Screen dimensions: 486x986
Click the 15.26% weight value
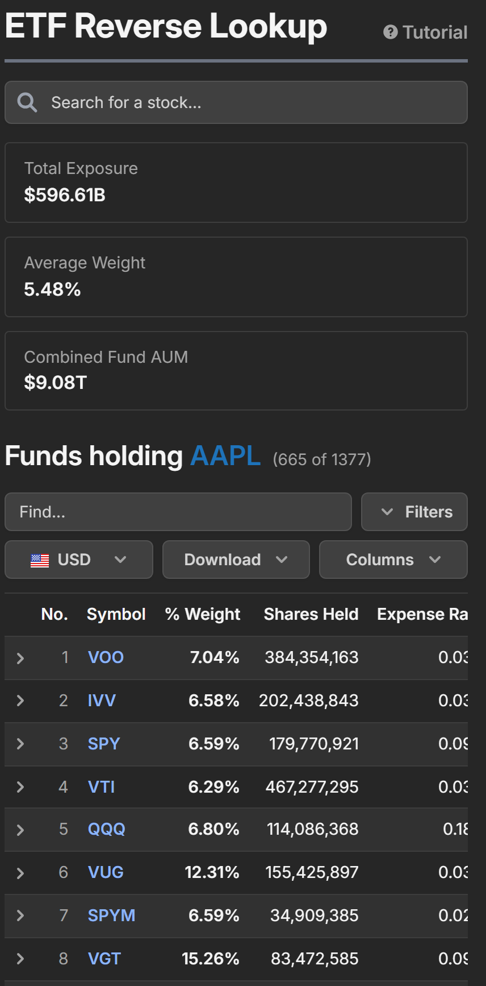[x=211, y=959]
